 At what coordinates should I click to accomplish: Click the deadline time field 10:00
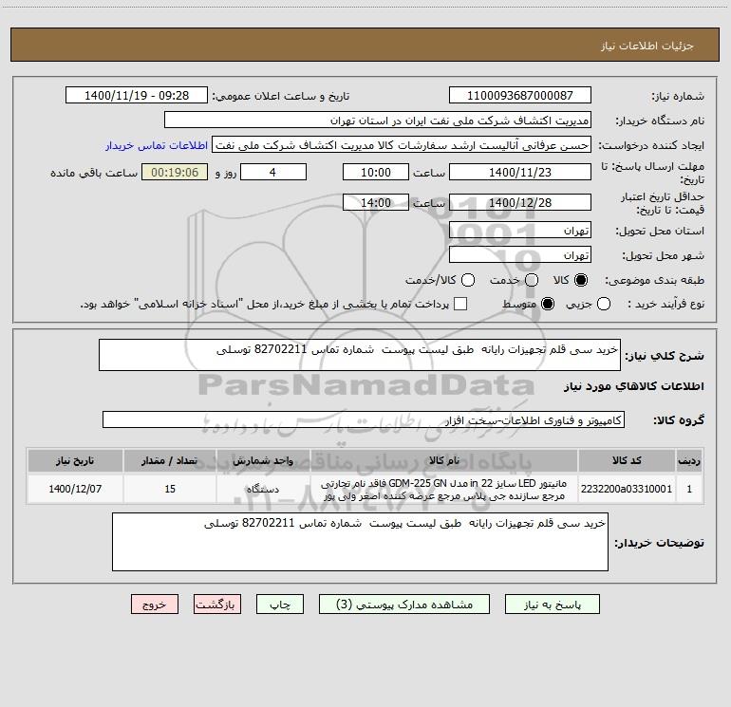(376, 172)
